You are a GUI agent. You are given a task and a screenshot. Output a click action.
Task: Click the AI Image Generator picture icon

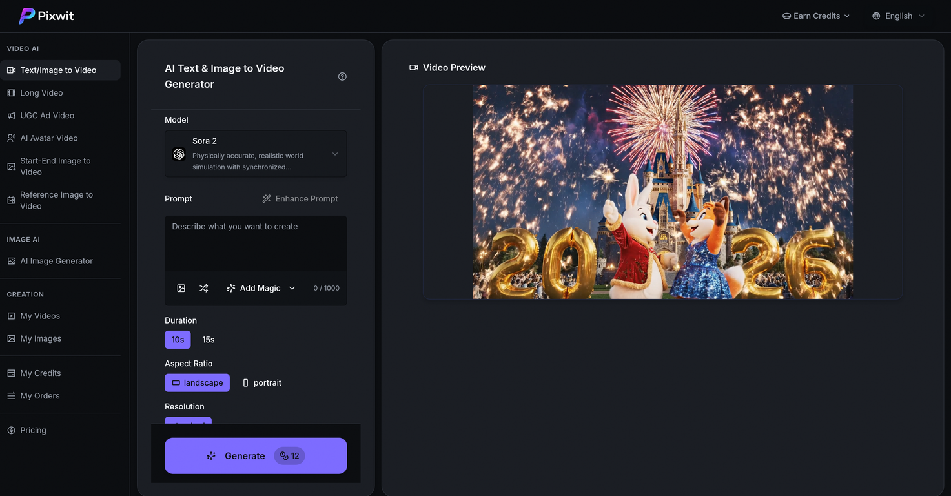pyautogui.click(x=11, y=261)
